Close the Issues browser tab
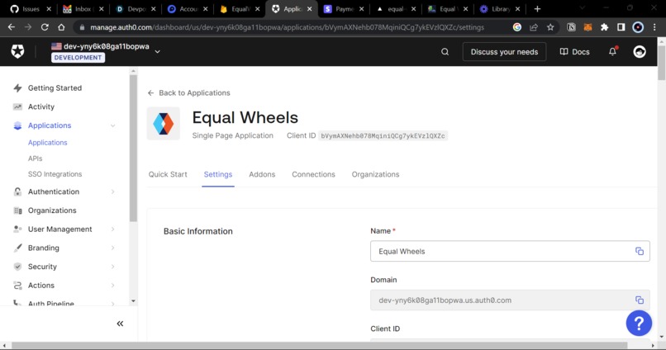The height and width of the screenshot is (350, 666). [49, 9]
